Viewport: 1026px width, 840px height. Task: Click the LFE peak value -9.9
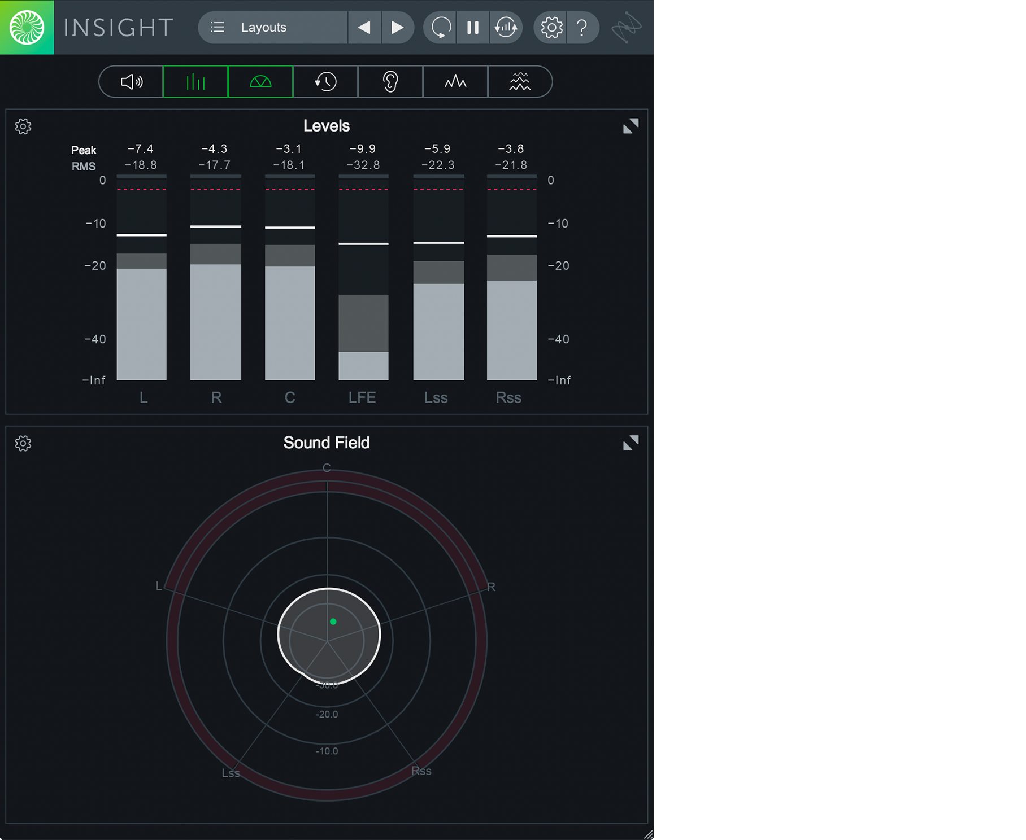pos(363,148)
